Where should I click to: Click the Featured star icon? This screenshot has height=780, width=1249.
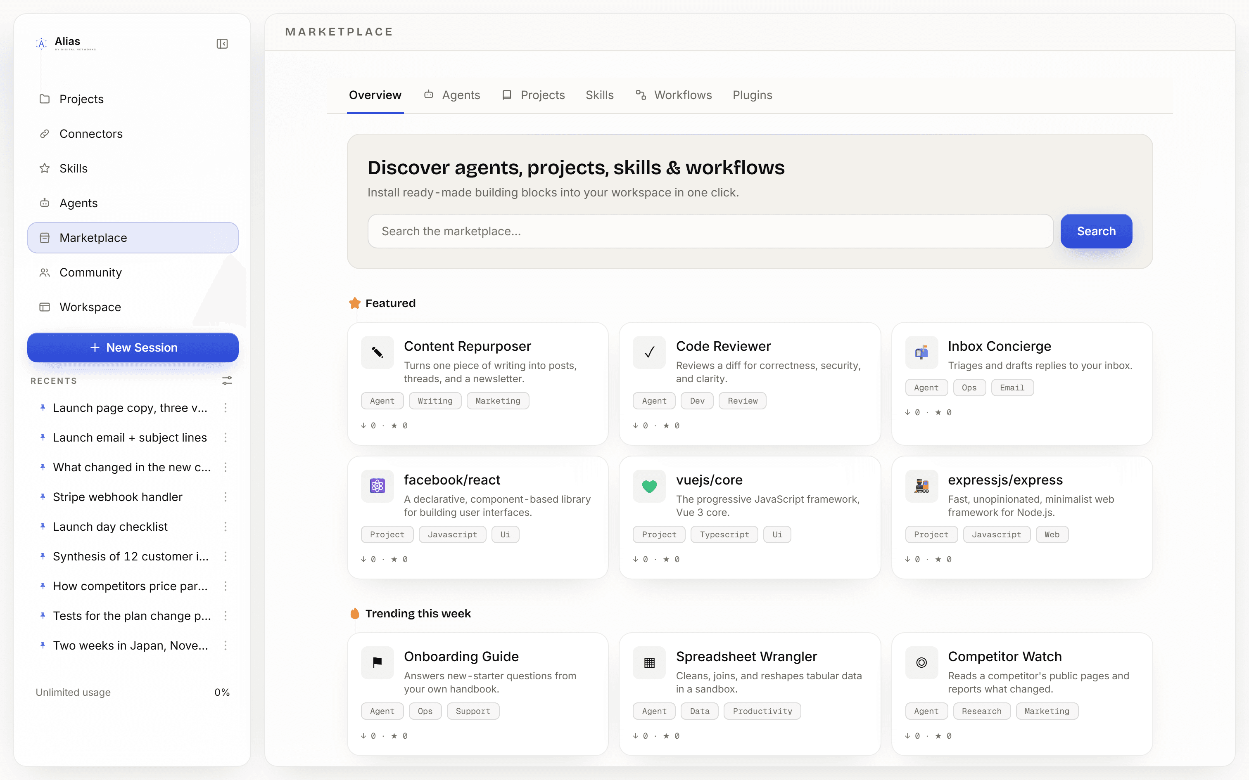point(354,303)
